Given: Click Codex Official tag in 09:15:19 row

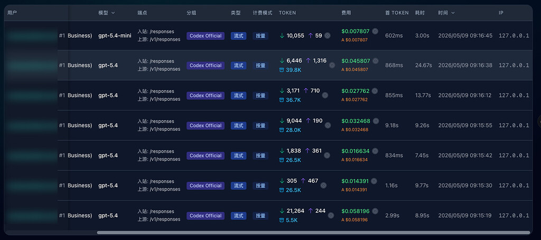Looking at the screenshot, I should click(x=206, y=216).
